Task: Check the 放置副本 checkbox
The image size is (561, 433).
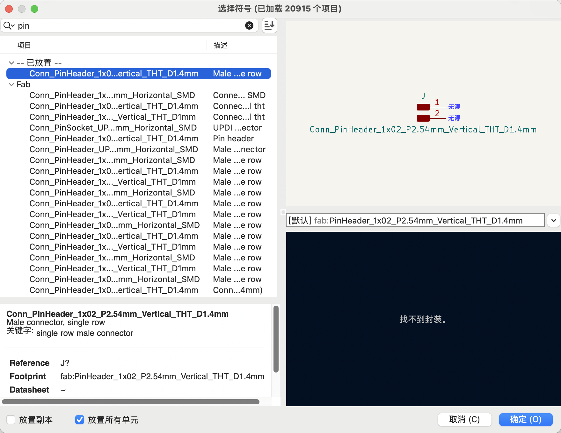Action: pyautogui.click(x=11, y=420)
